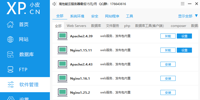The width and height of the screenshot is (200, 100).
Task: Click the database cloud icon
Action: pos(10,54)
